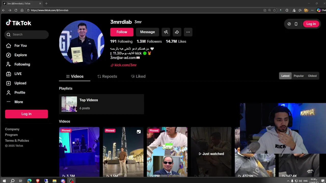
Task: Show hidden system tray icons
Action: point(288,181)
